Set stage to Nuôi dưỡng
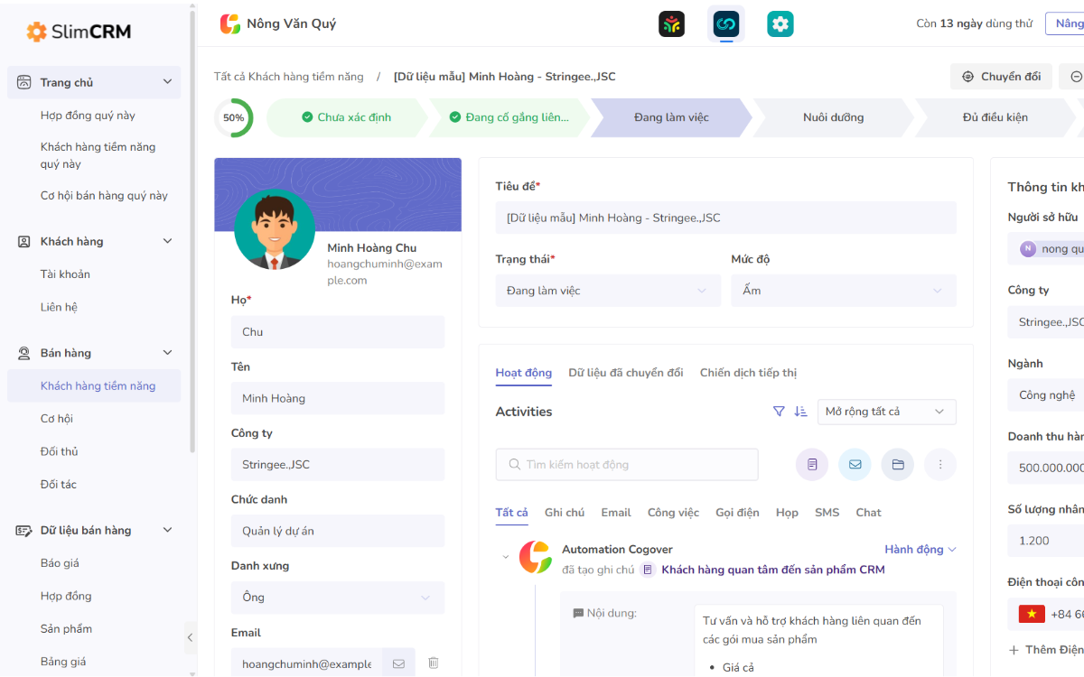This screenshot has height=677, width=1084. click(x=833, y=117)
